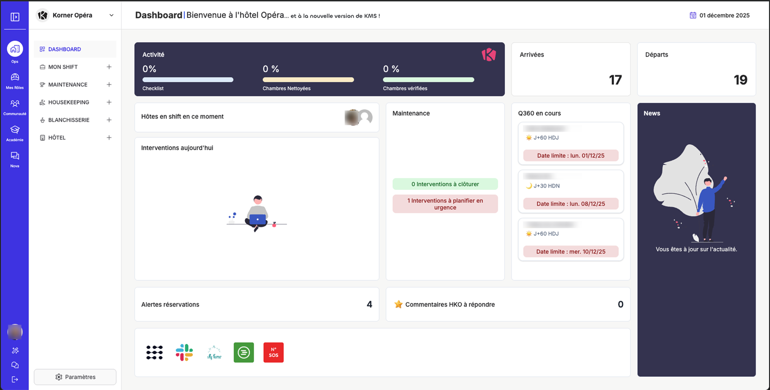Click the Chambres Nettoyées progress bar

tap(308, 80)
